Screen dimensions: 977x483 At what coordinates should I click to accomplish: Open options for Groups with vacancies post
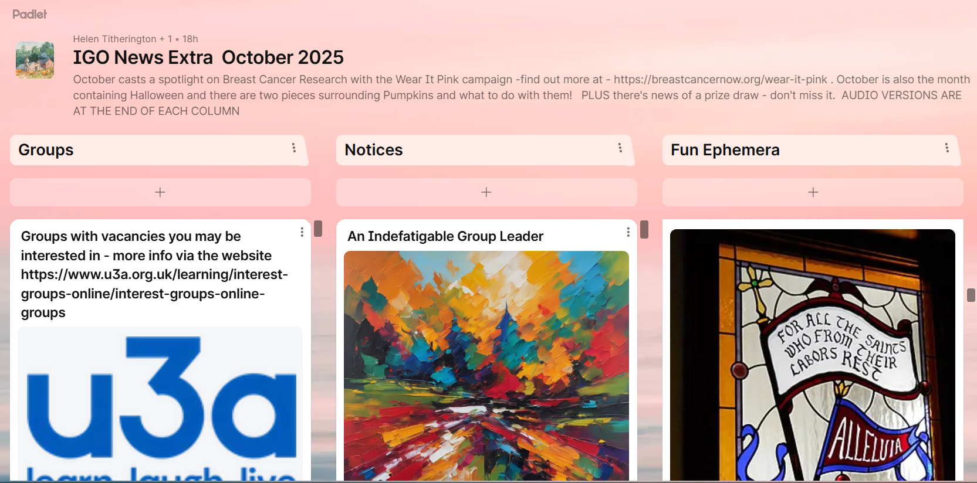302,232
